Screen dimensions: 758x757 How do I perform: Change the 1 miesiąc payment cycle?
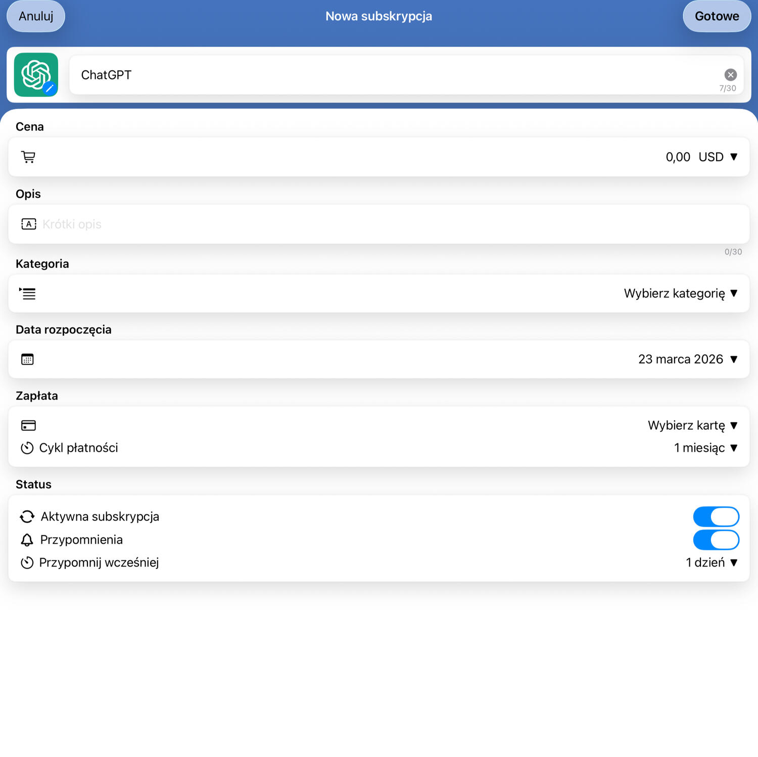point(705,448)
